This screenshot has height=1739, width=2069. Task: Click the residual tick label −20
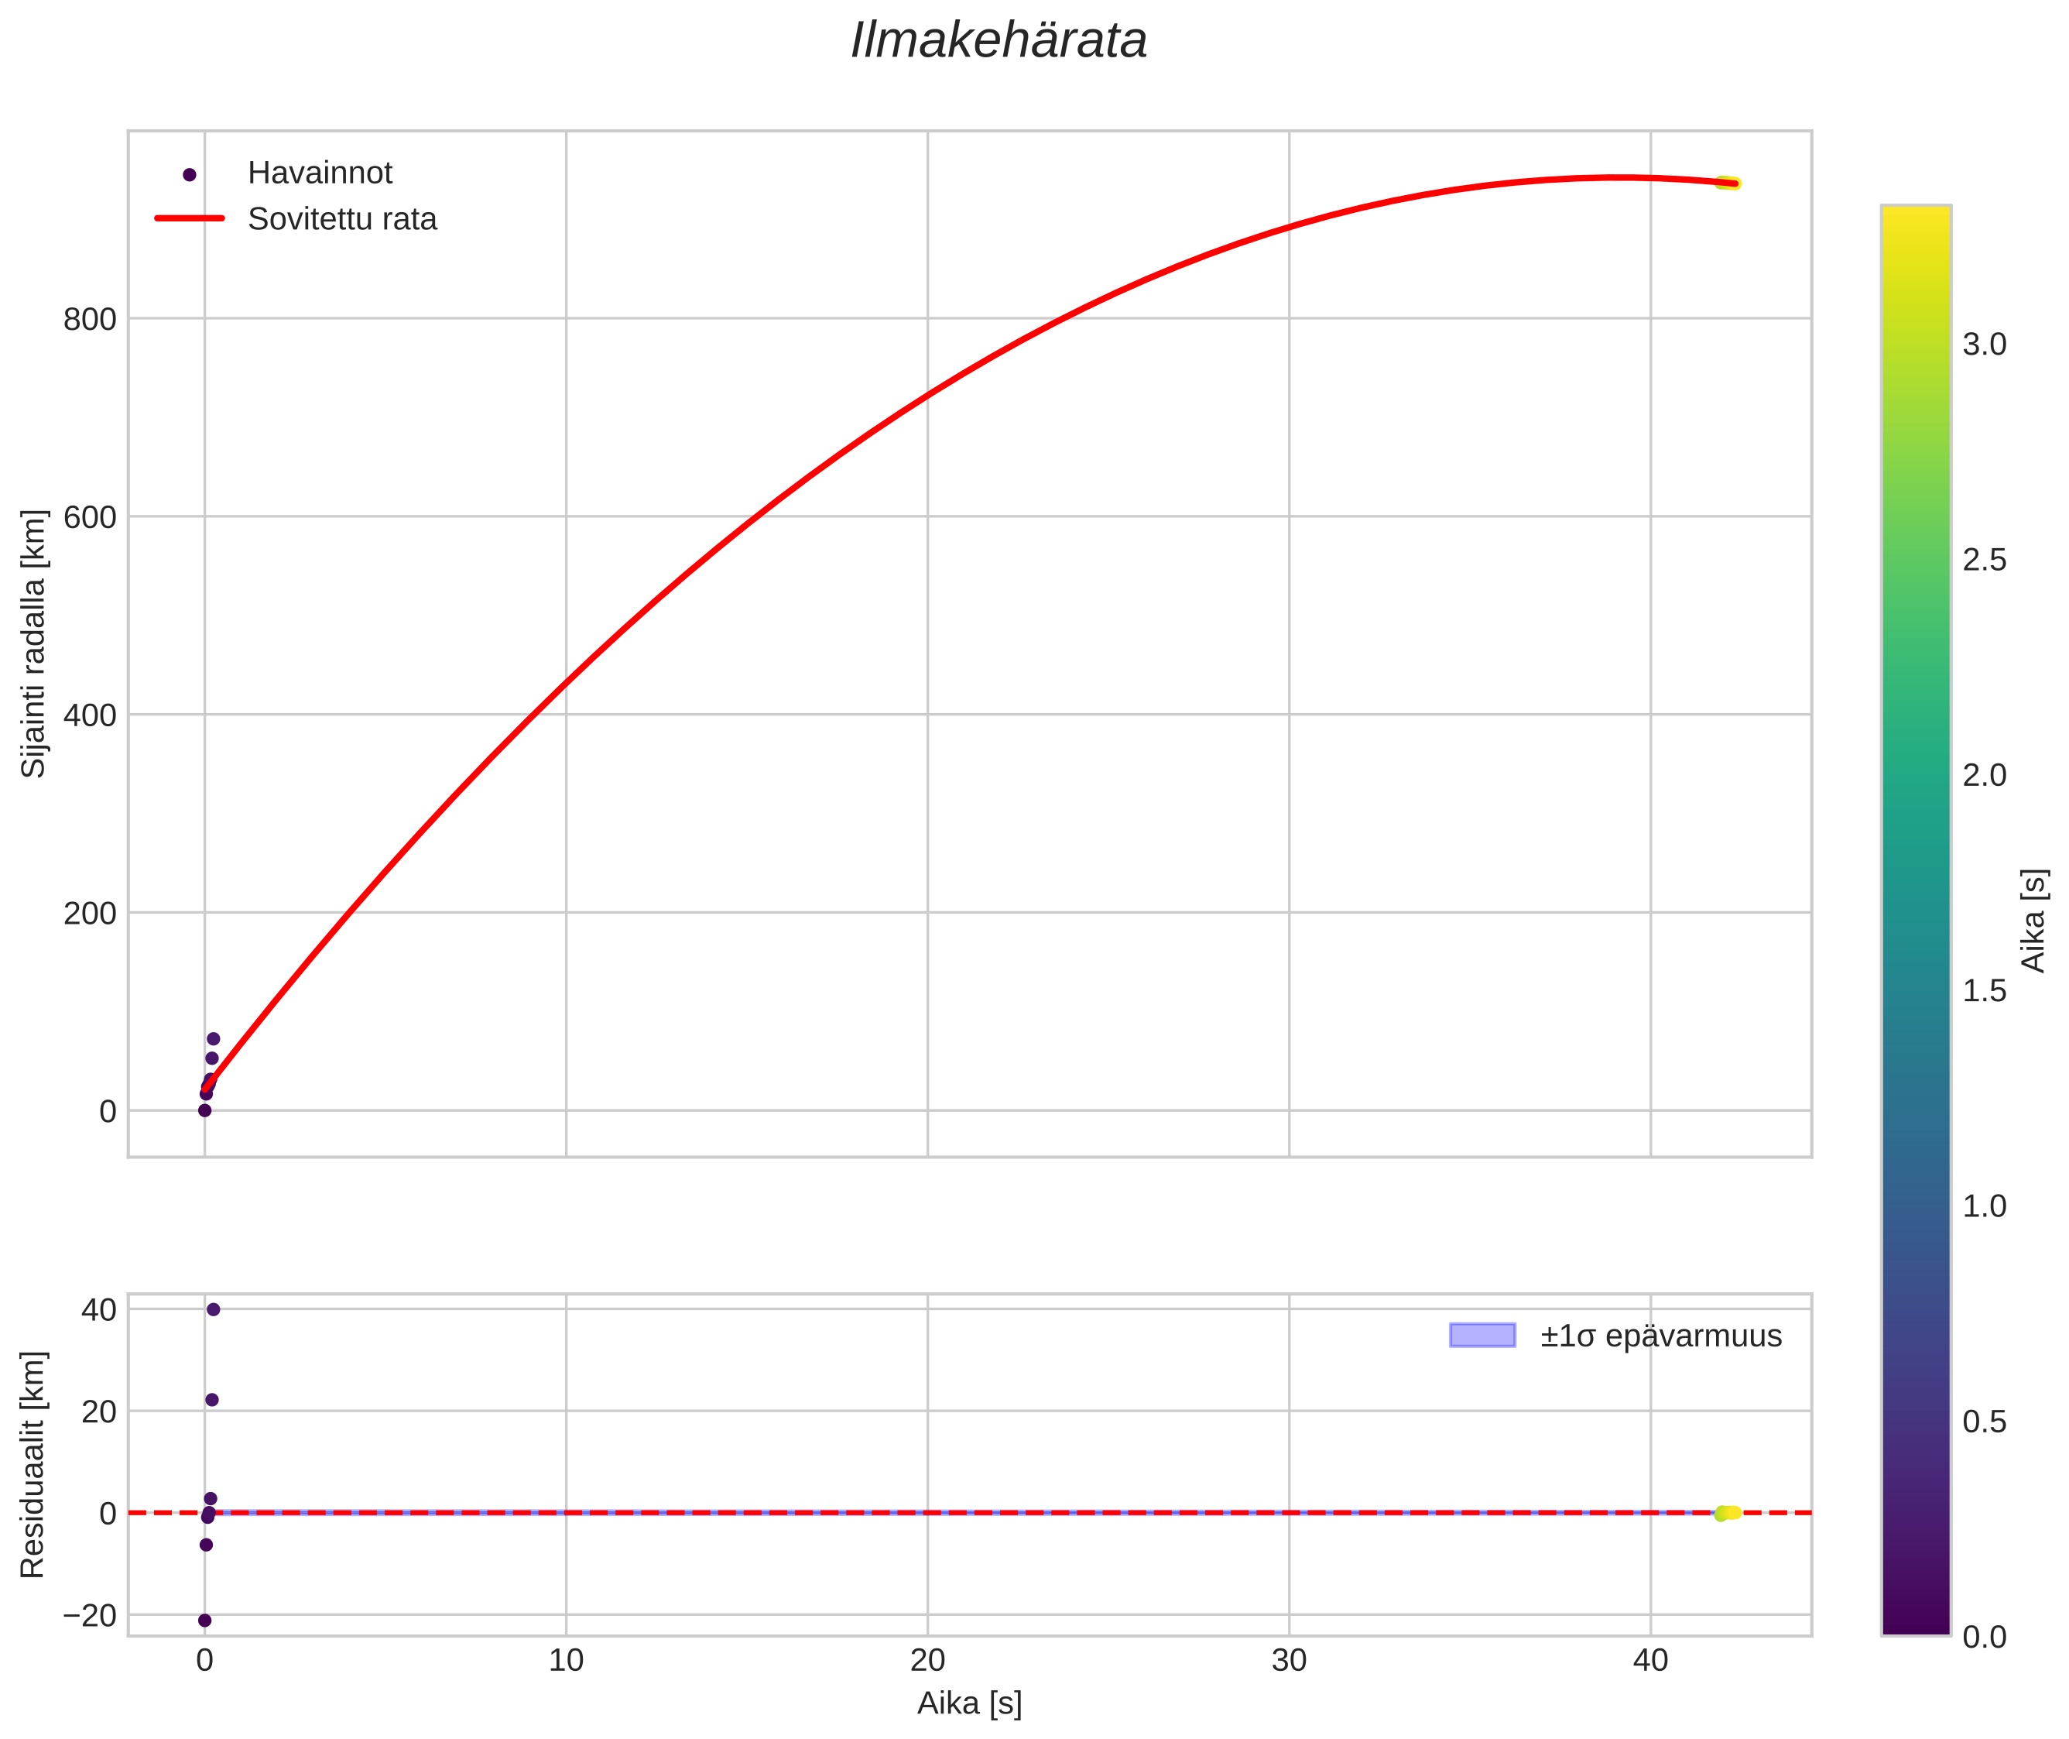coord(90,1616)
